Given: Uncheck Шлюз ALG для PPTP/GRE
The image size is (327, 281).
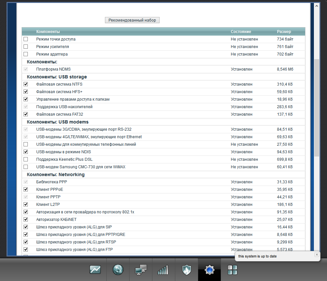Looking at the screenshot, I should click(26, 234).
